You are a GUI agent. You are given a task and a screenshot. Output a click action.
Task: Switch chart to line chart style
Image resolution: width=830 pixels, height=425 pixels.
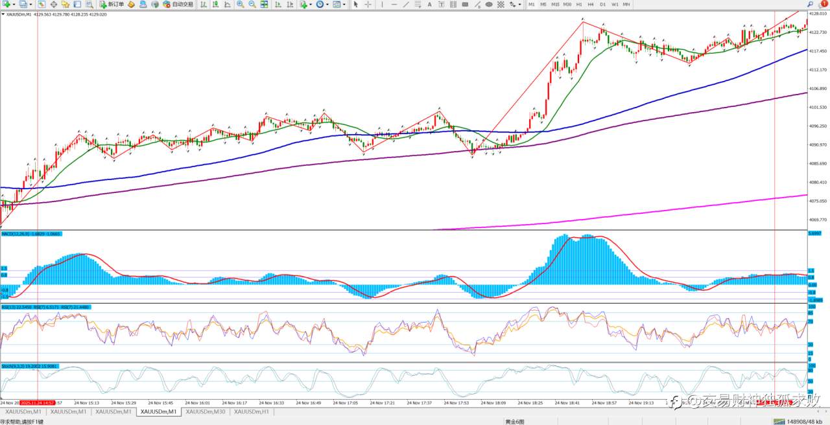(x=228, y=4)
